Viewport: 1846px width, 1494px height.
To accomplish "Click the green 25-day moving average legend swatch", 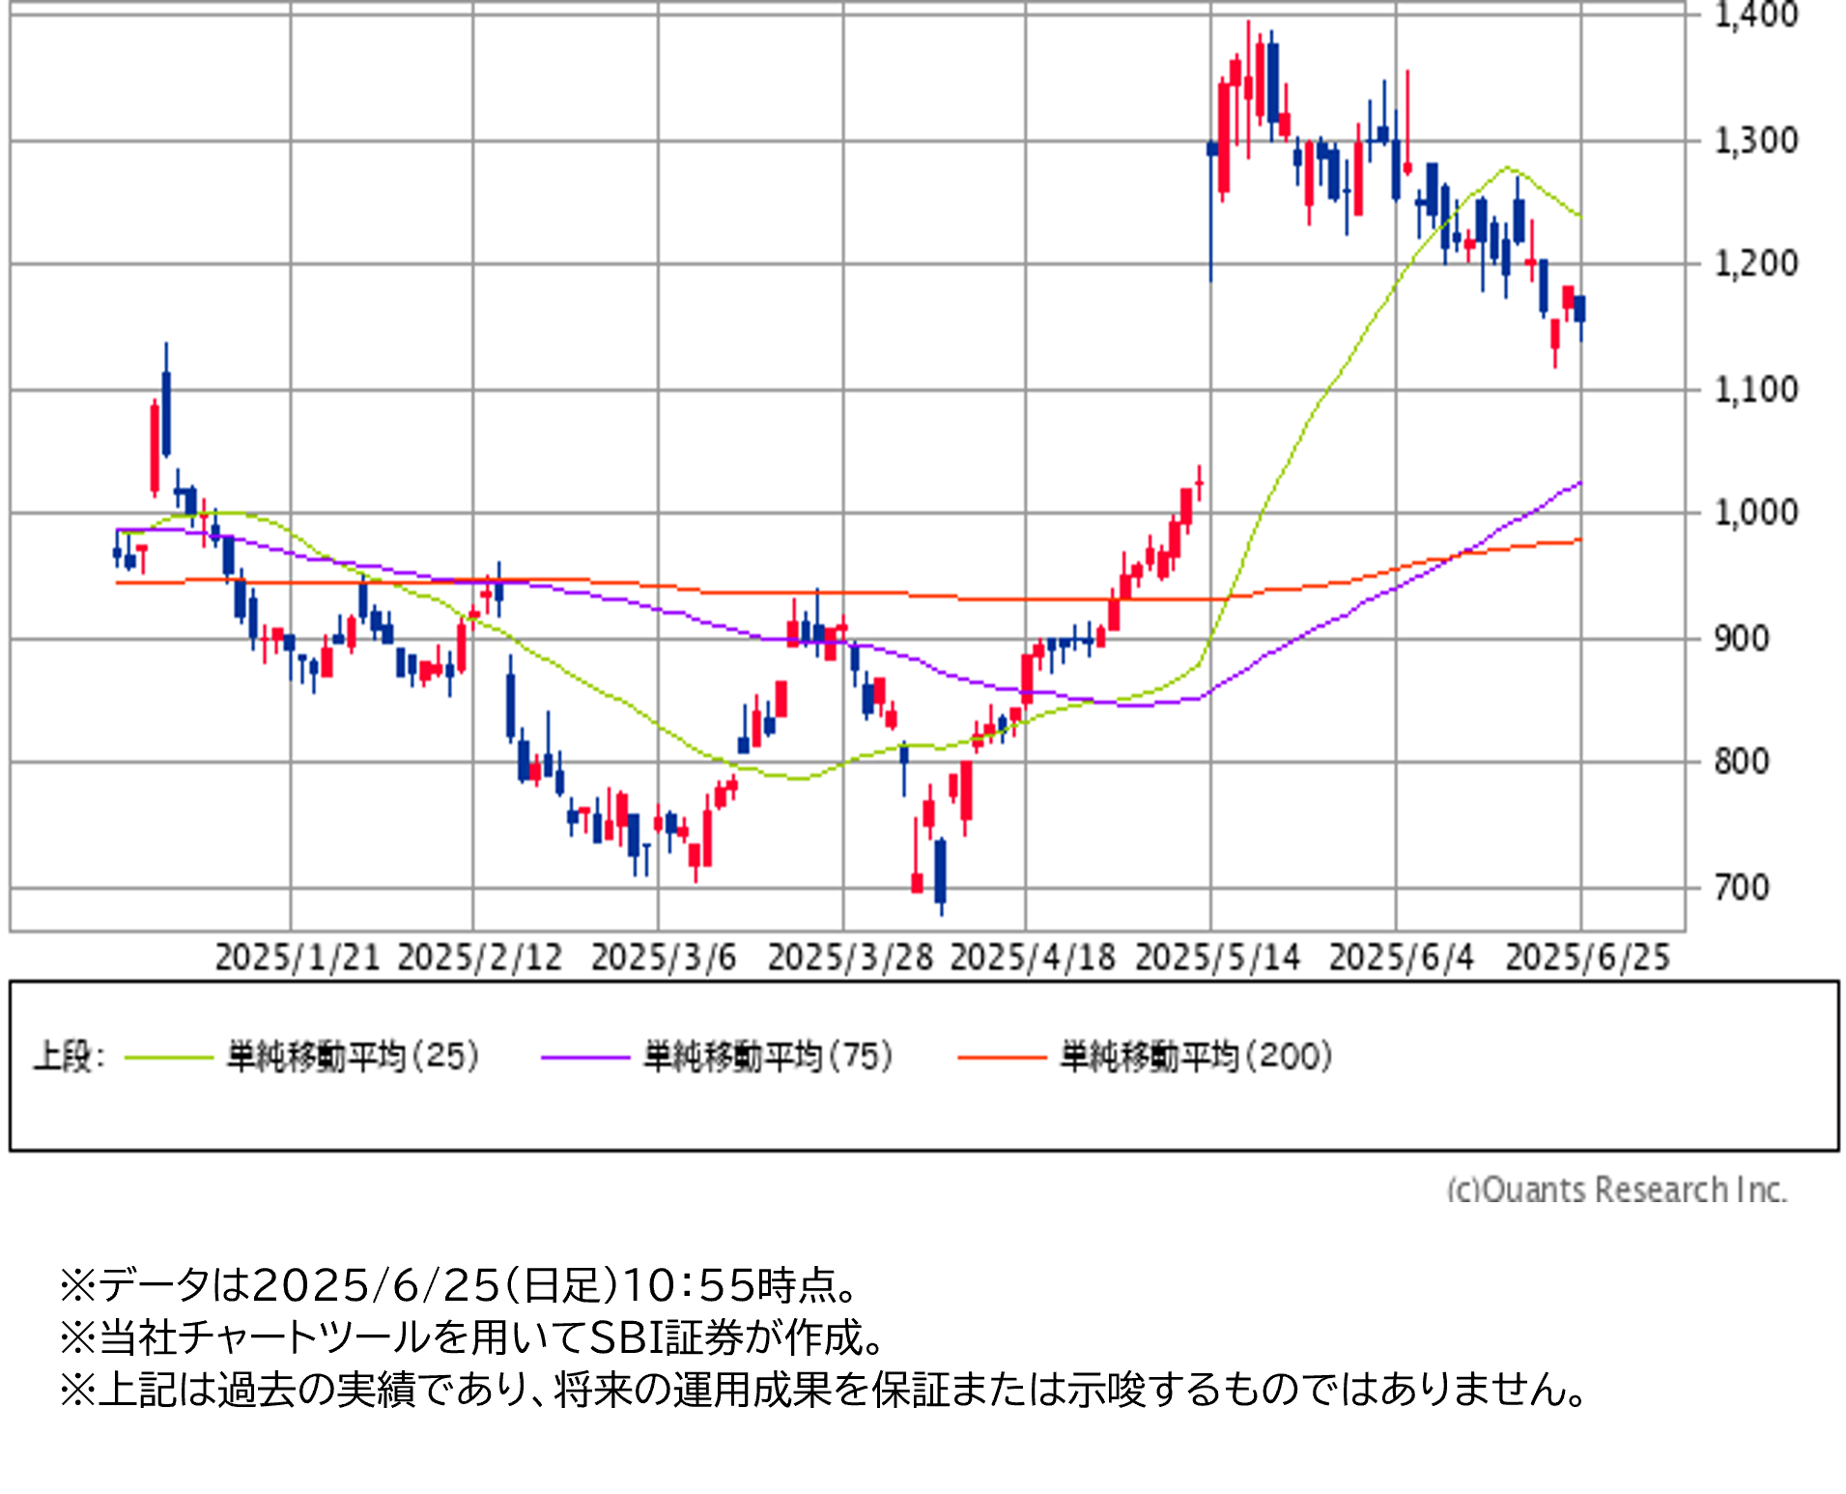I will (169, 1057).
